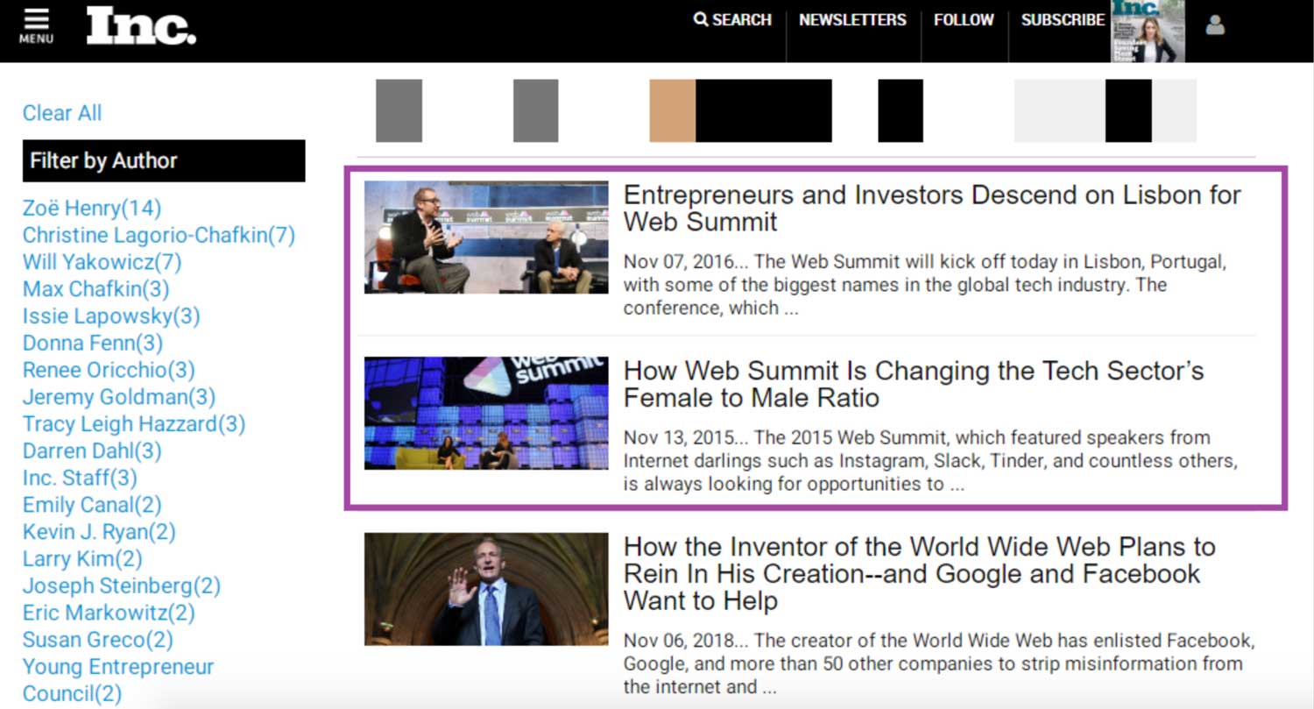Filter by author Darren Dahl

click(92, 452)
